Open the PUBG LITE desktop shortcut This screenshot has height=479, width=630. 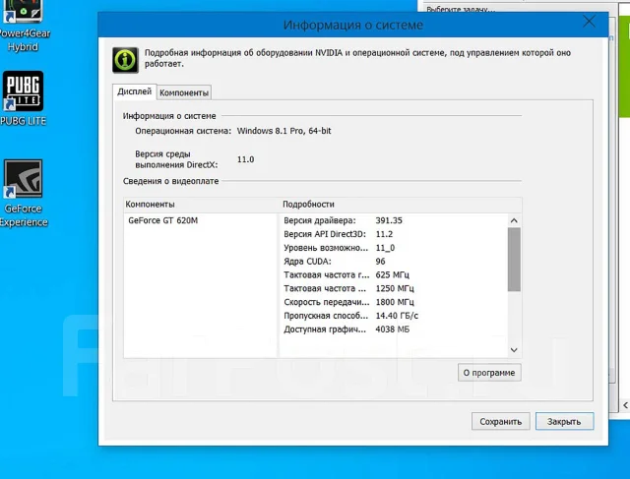[x=23, y=98]
